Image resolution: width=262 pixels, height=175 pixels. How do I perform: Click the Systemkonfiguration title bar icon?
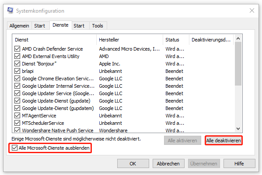coord(10,10)
